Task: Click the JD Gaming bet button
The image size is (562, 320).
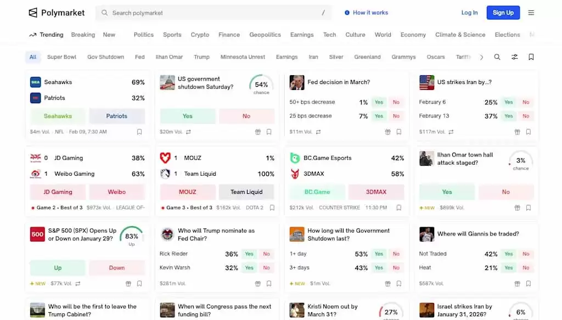Action: (58, 192)
